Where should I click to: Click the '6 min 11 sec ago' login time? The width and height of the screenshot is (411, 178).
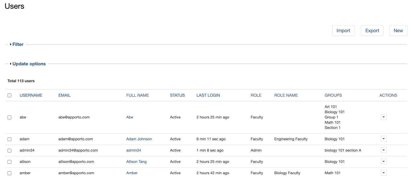(x=211, y=139)
